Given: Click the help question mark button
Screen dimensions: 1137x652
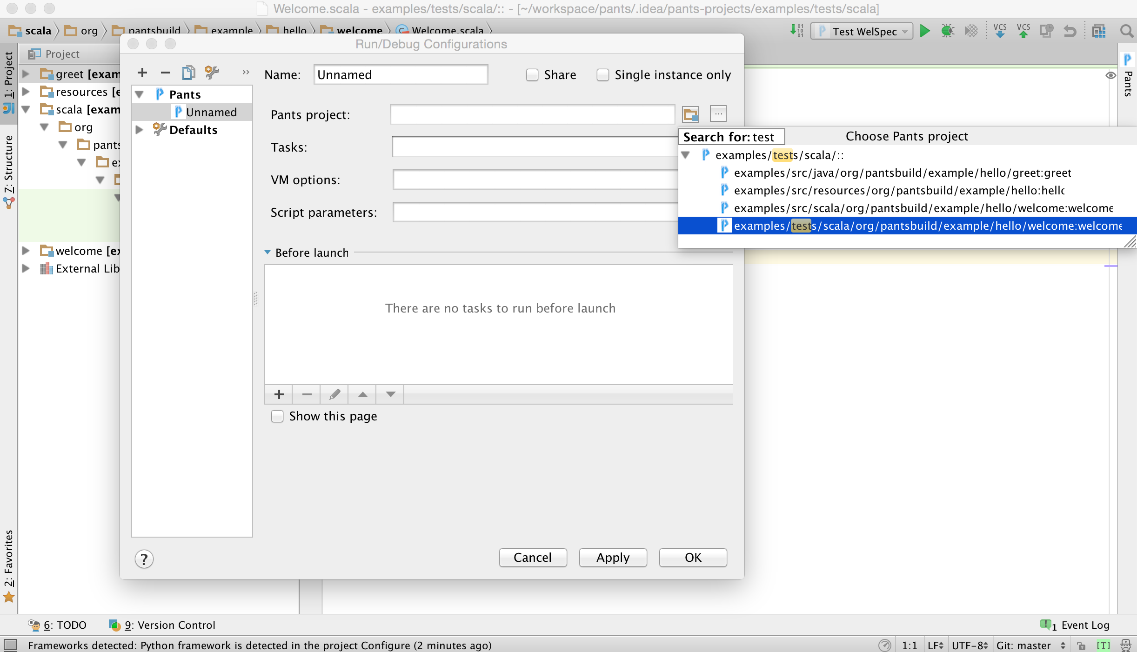Looking at the screenshot, I should tap(144, 559).
